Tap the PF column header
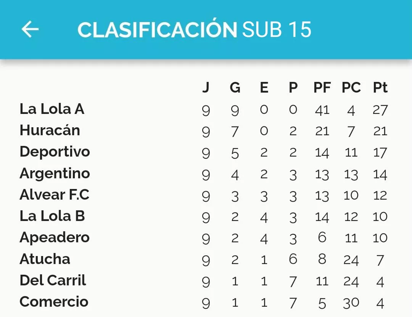 click(x=322, y=88)
